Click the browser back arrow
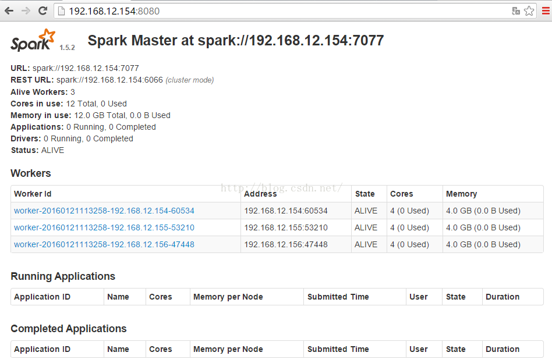Viewport: 552px width, 363px height. [x=9, y=11]
